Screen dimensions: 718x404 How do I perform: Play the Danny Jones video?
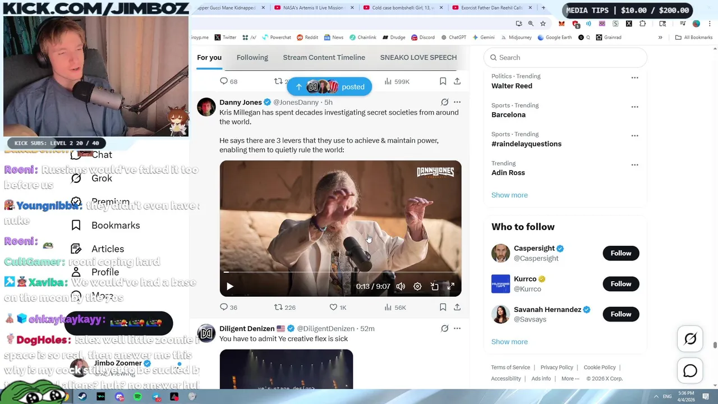click(x=230, y=287)
